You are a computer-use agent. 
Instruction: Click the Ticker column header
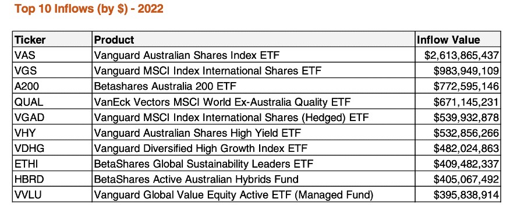point(52,40)
